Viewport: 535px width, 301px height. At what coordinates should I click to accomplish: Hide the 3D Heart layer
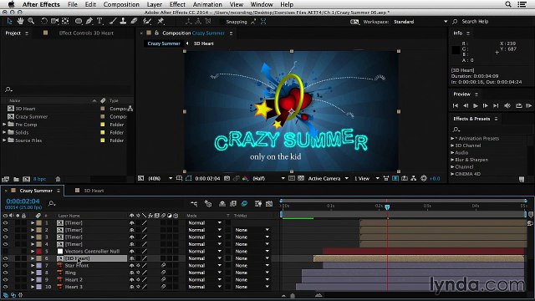tap(6, 258)
